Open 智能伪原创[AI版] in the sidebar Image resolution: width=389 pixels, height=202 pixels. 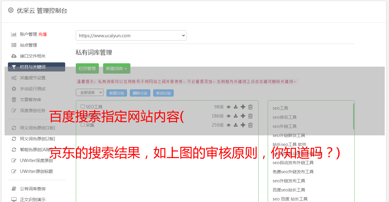coord(36,150)
